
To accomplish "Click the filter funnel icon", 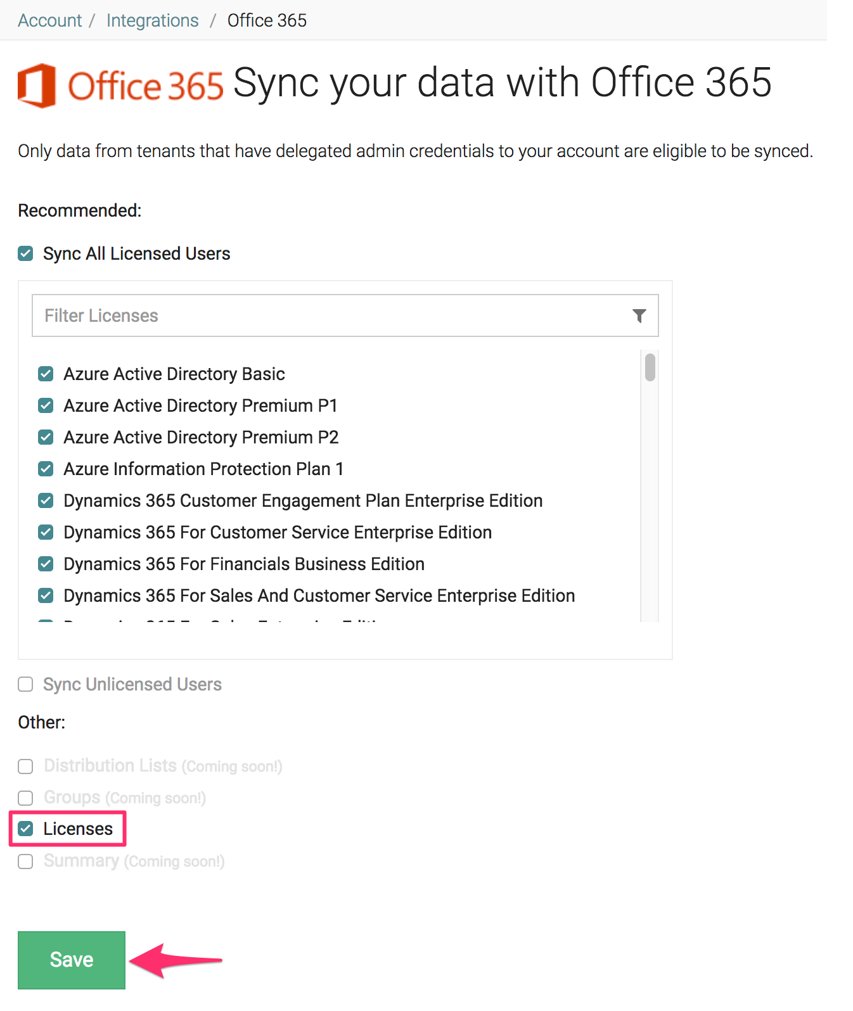I will click(639, 315).
